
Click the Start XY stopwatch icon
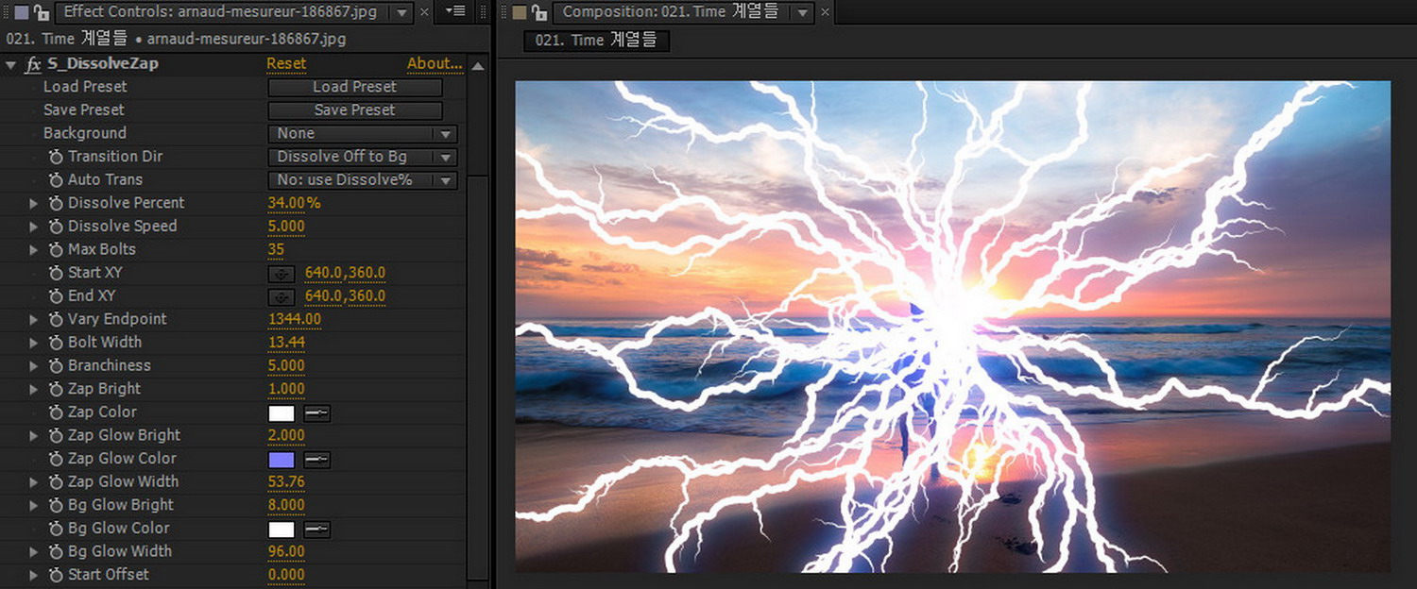coord(56,273)
